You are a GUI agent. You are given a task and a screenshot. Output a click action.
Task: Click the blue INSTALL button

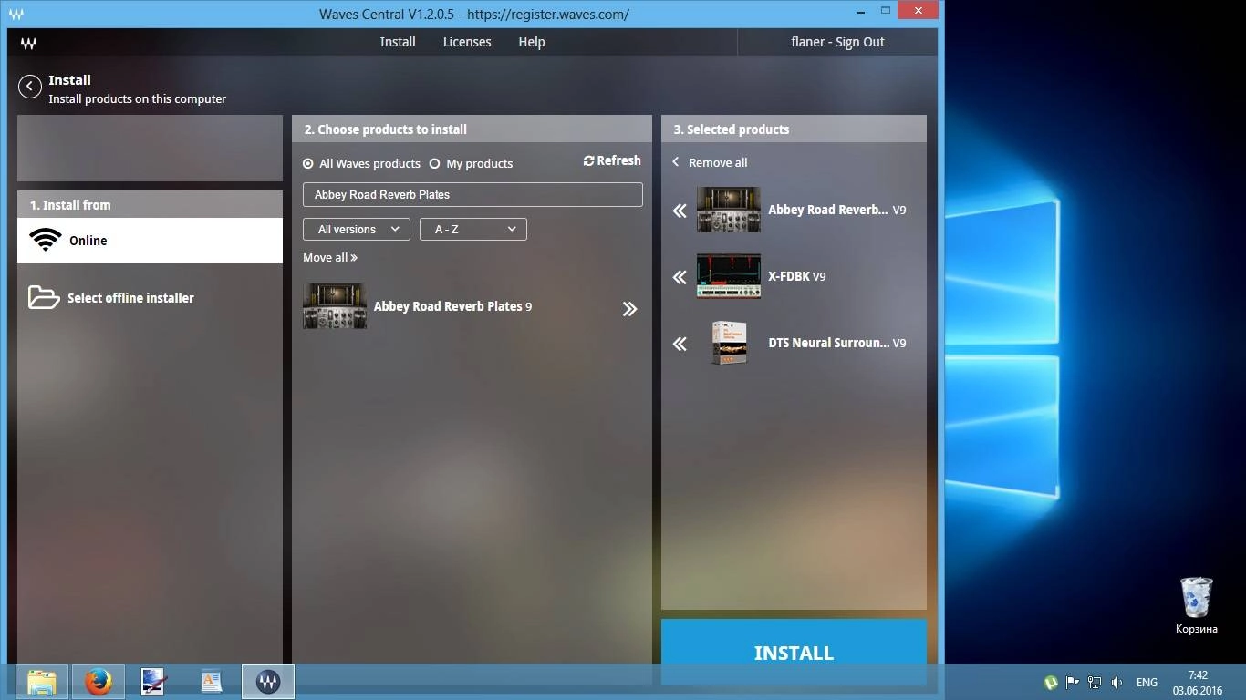coord(794,652)
